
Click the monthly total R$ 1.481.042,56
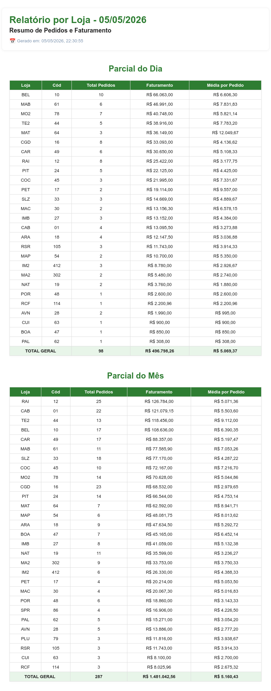coord(159,677)
